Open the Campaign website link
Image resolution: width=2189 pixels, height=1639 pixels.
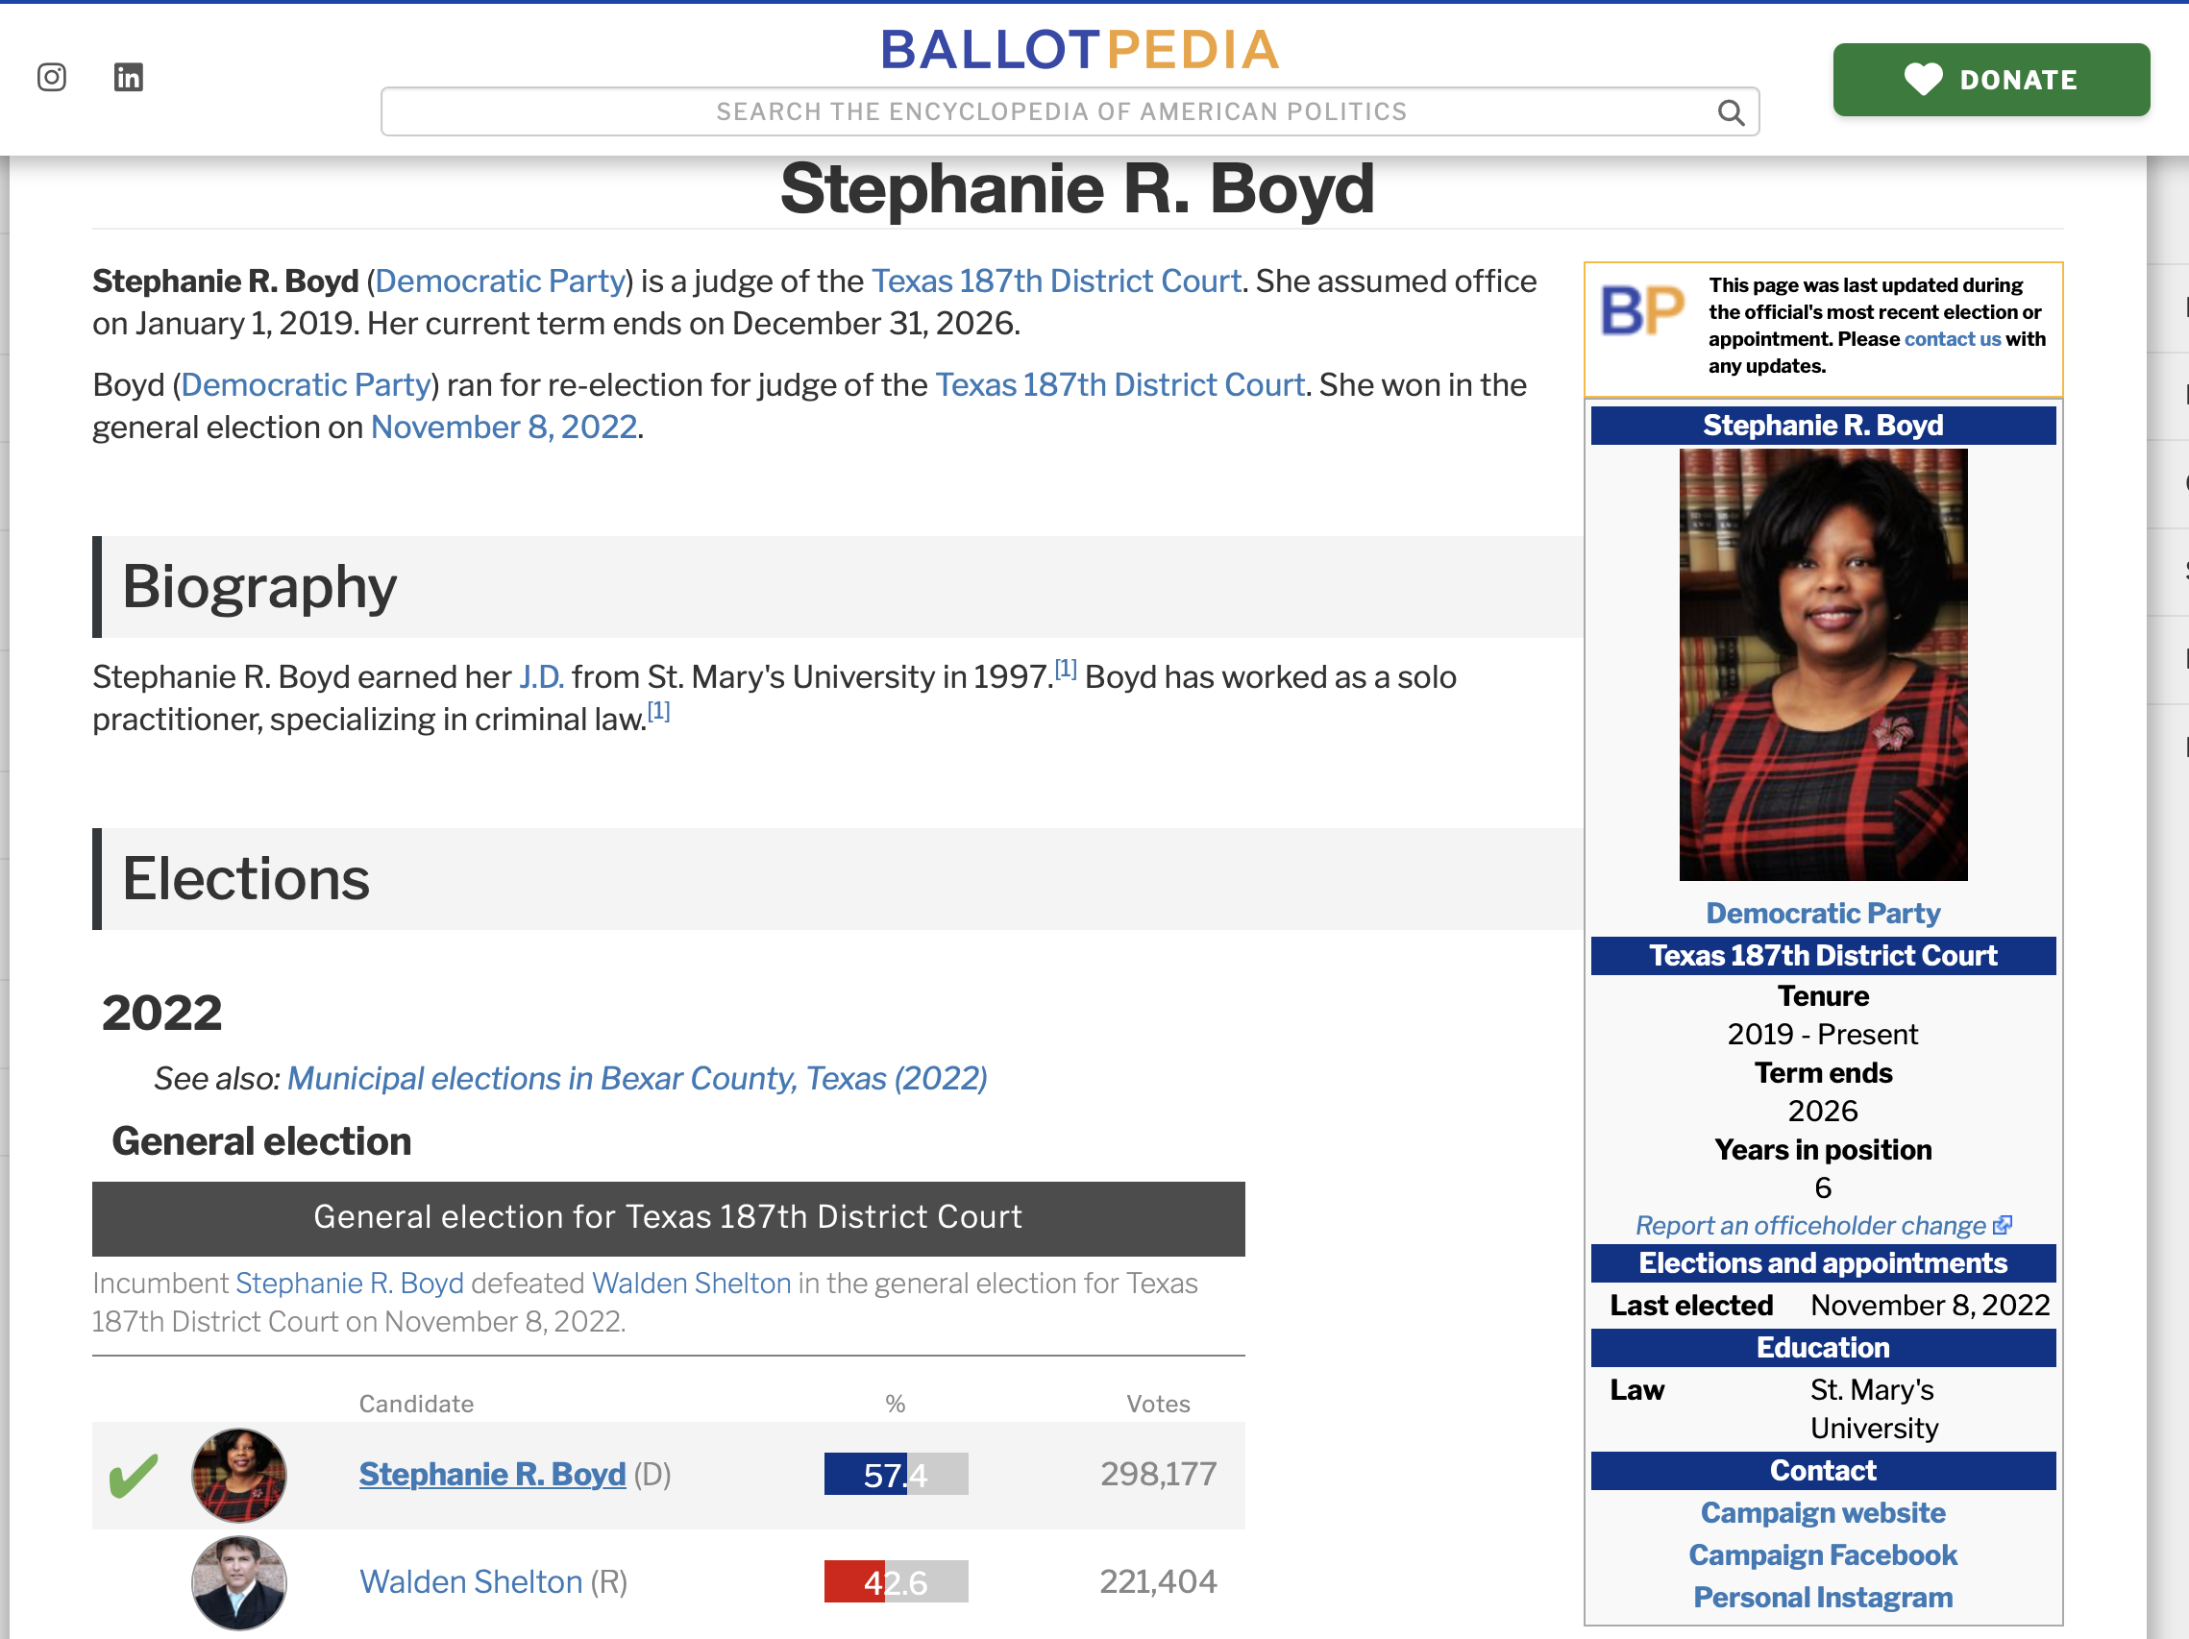pos(1823,1512)
